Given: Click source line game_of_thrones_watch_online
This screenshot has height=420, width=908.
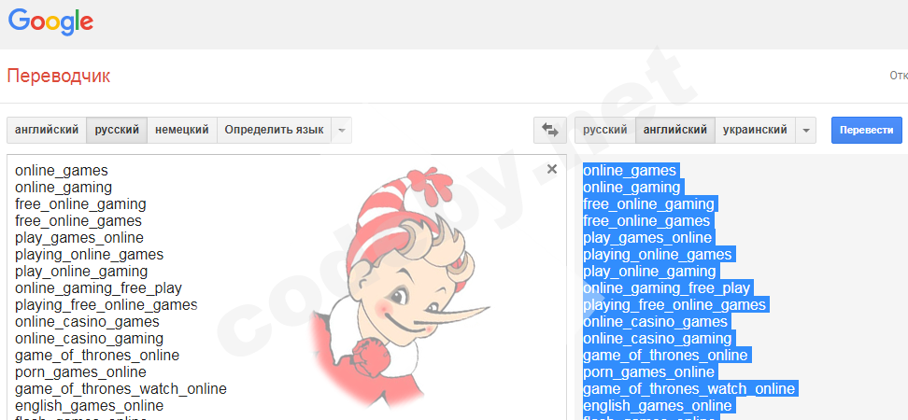Looking at the screenshot, I should pos(121,389).
